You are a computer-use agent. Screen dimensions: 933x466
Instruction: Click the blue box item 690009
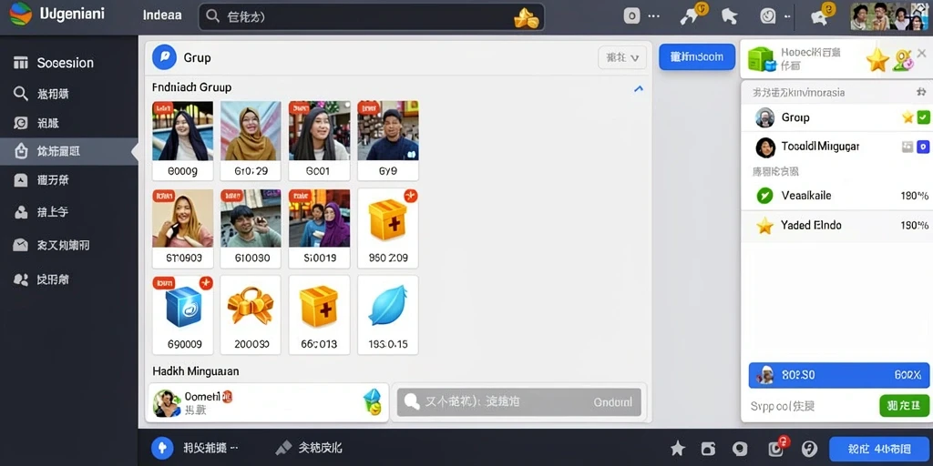coord(182,315)
